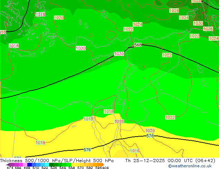The width and height of the screenshot is (219, 169).
Task: Click the 534 legend value
Action: pyautogui.click(x=54, y=168)
